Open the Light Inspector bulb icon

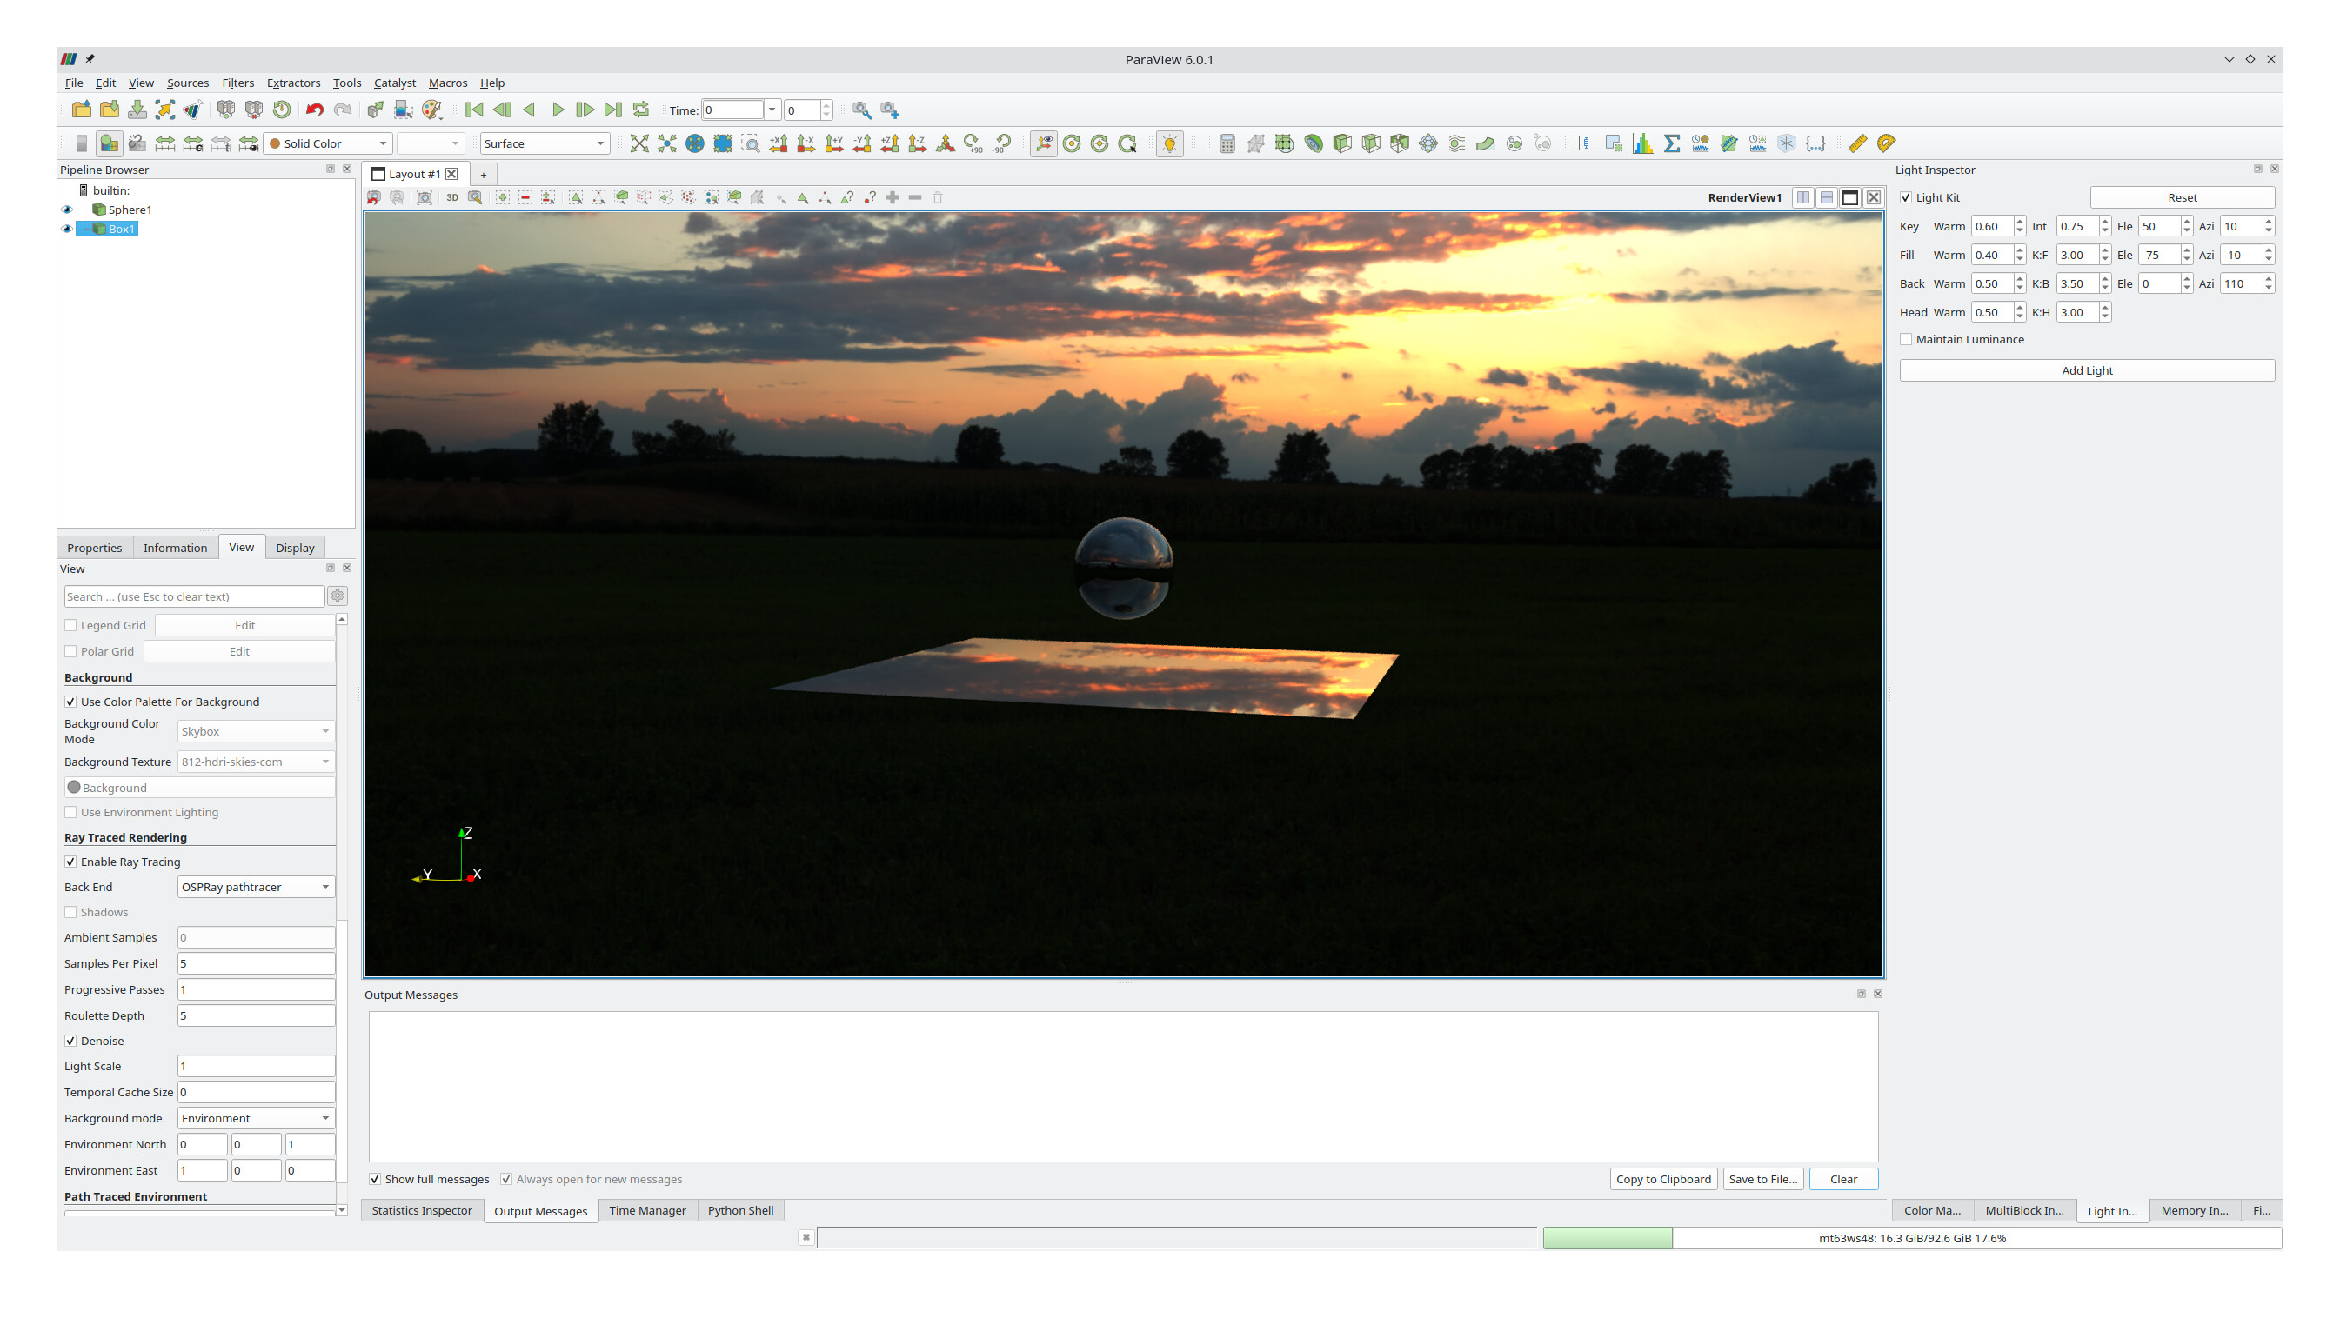tap(1170, 143)
